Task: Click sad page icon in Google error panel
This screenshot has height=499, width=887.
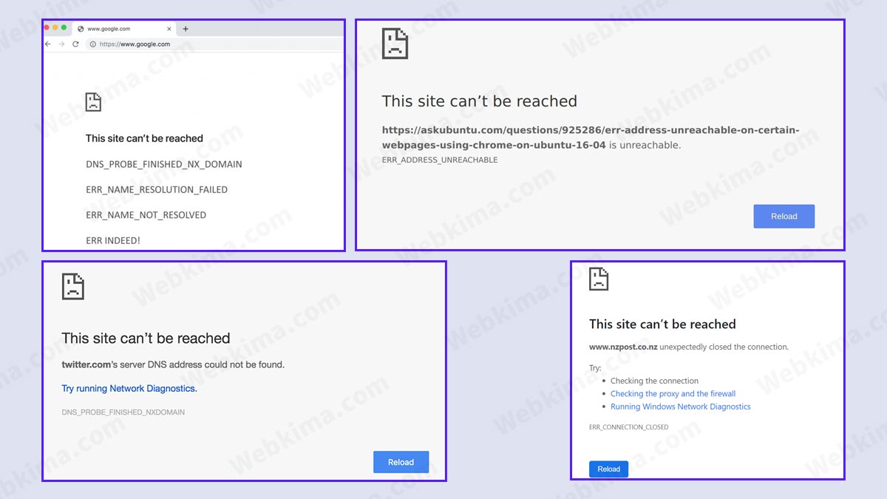Action: pyautogui.click(x=93, y=102)
